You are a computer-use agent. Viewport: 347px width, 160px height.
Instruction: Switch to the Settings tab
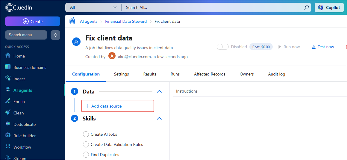[121, 74]
